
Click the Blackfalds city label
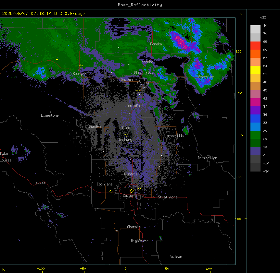tap(143, 72)
